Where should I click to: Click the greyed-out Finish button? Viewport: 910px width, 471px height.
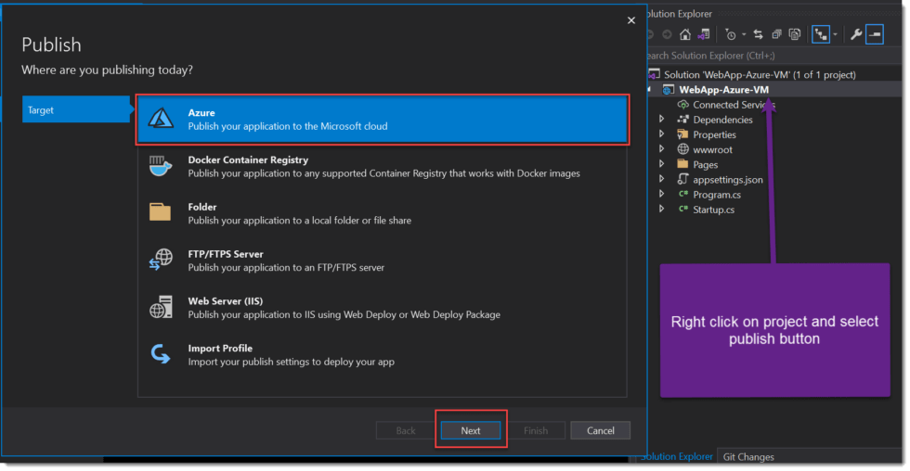pos(536,430)
